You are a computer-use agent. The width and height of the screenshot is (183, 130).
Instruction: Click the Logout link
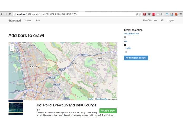pyautogui.click(x=171, y=21)
